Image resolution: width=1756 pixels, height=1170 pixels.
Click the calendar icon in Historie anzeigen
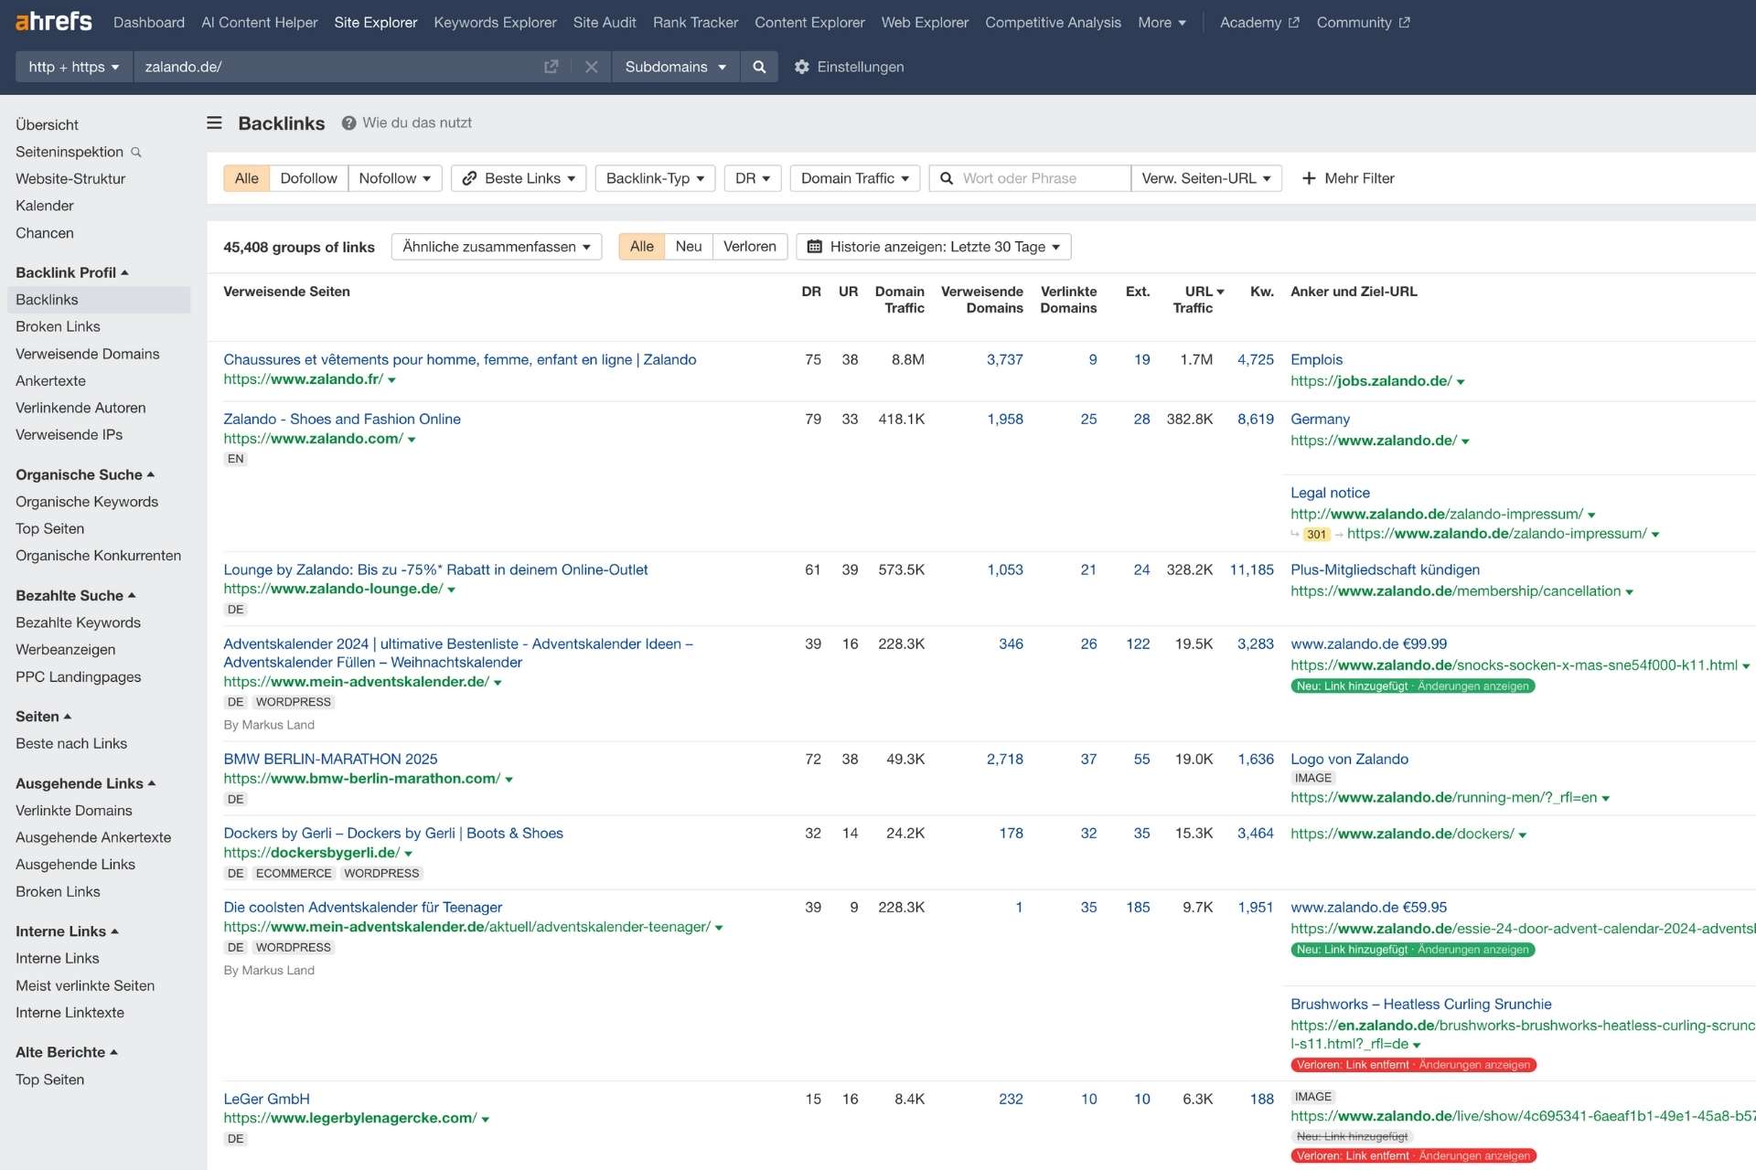pos(814,247)
